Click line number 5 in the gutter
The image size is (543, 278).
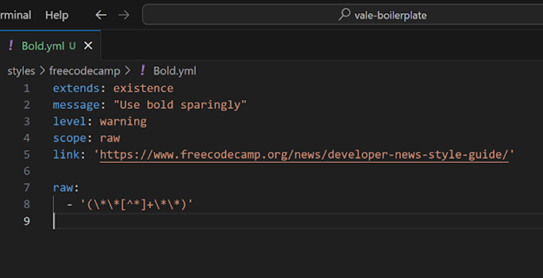pos(27,155)
